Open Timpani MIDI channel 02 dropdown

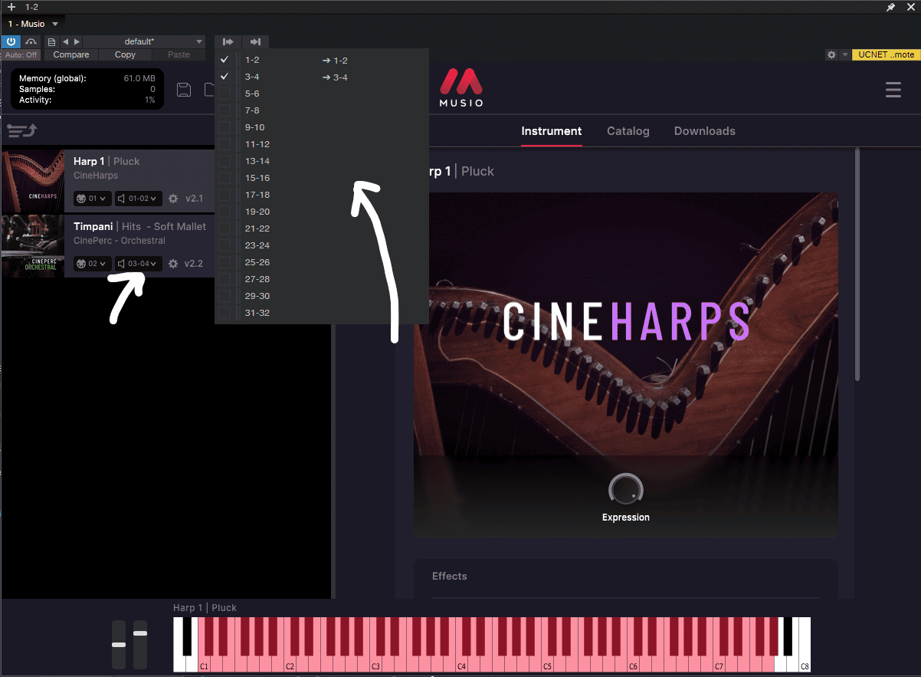(x=92, y=264)
